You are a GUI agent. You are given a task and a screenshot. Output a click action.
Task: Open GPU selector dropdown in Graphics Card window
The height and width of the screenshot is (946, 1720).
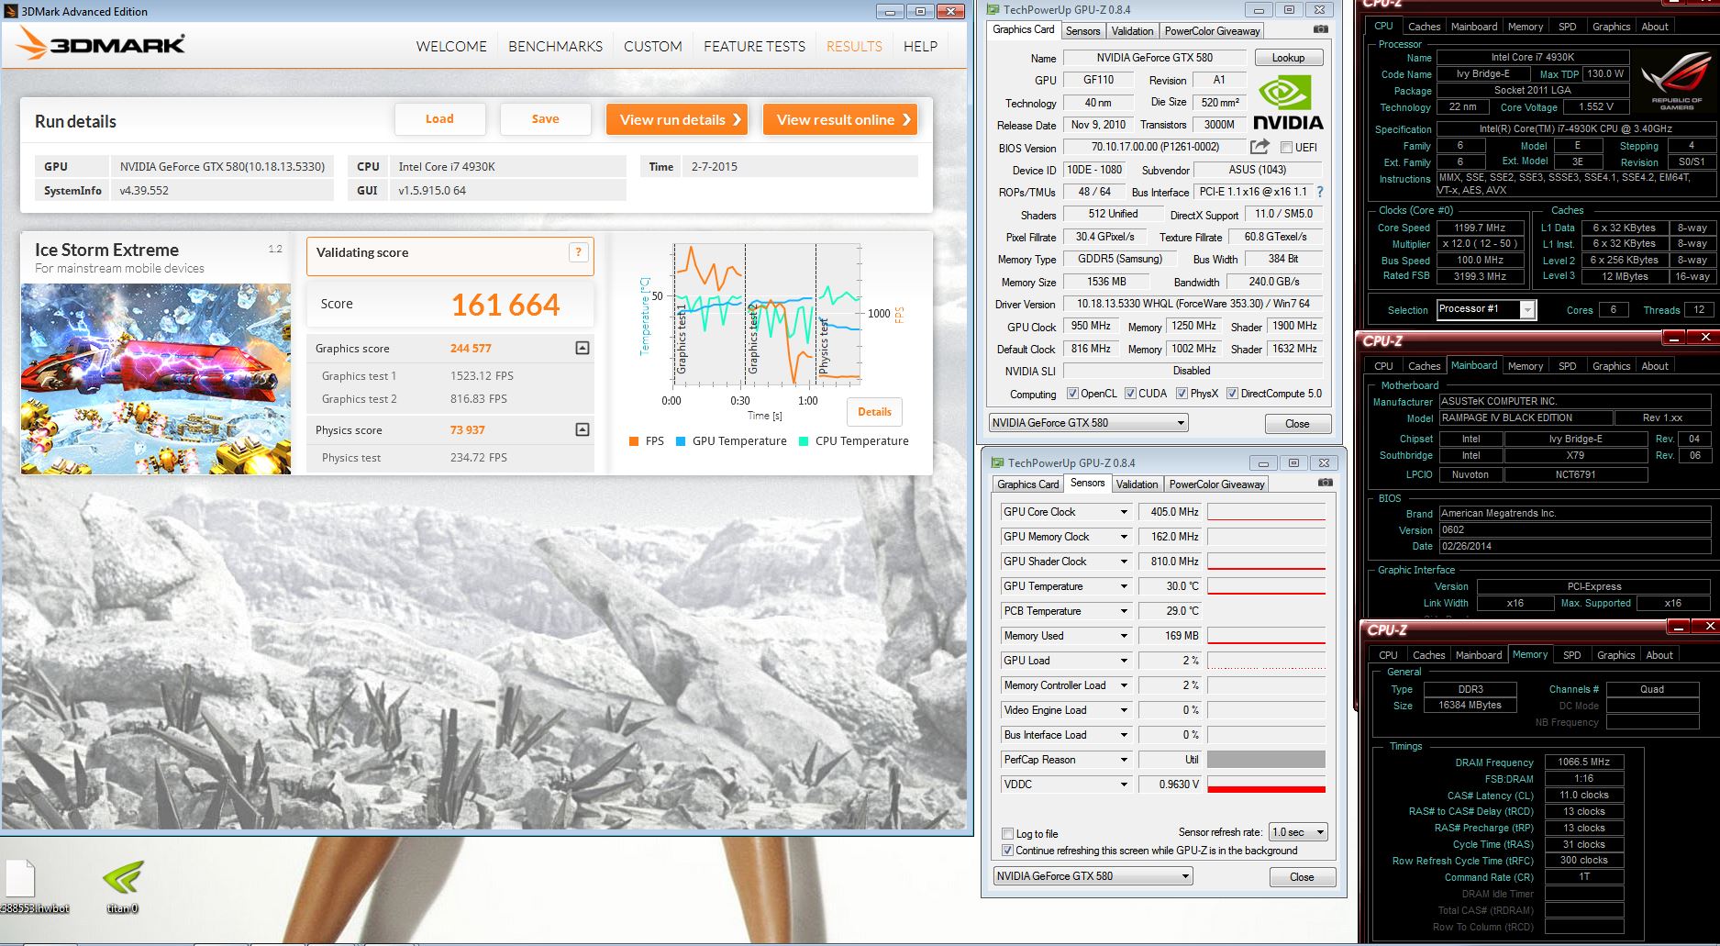coord(1088,423)
